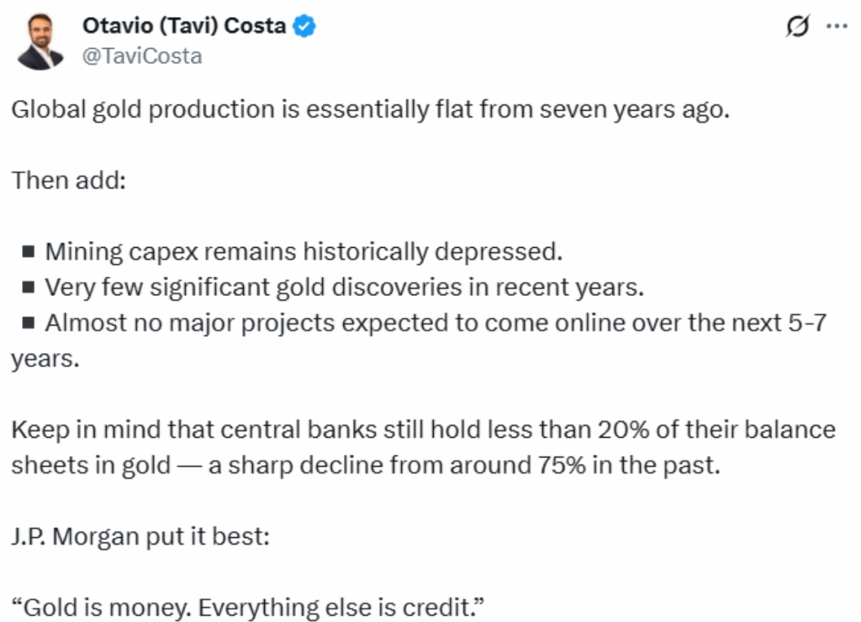Click the bullet square before Very few
The width and height of the screenshot is (861, 622).
[29, 287]
